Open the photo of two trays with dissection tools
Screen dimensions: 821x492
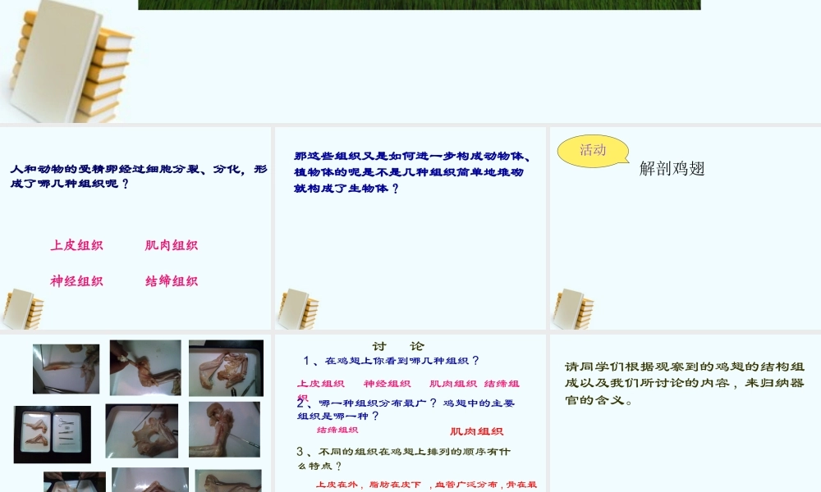(53, 435)
